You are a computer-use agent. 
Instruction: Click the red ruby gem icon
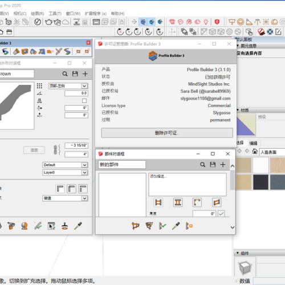(x=172, y=22)
